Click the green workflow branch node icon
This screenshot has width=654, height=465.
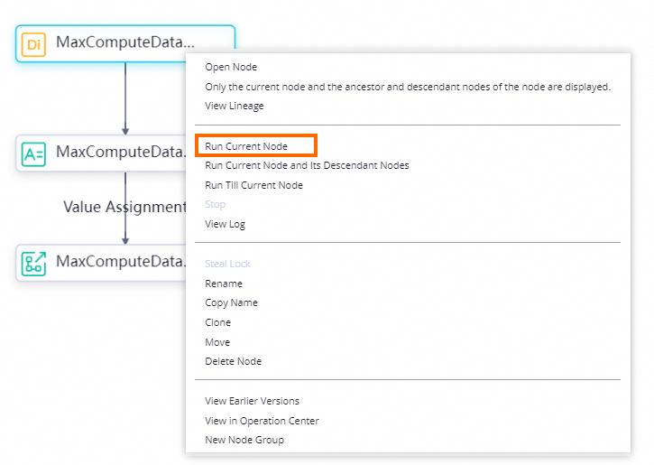[33, 264]
